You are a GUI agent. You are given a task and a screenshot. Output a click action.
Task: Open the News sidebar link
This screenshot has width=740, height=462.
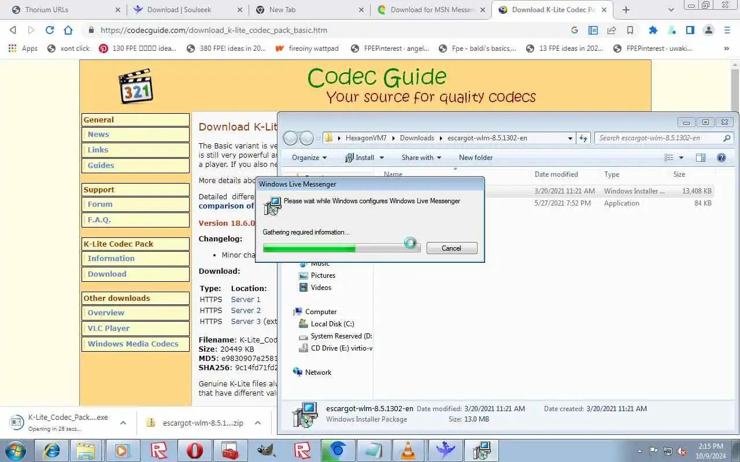click(98, 135)
